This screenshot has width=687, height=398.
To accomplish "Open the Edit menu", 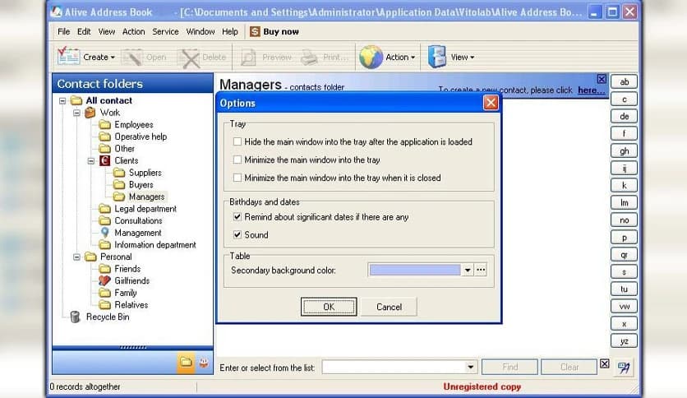I will (84, 31).
